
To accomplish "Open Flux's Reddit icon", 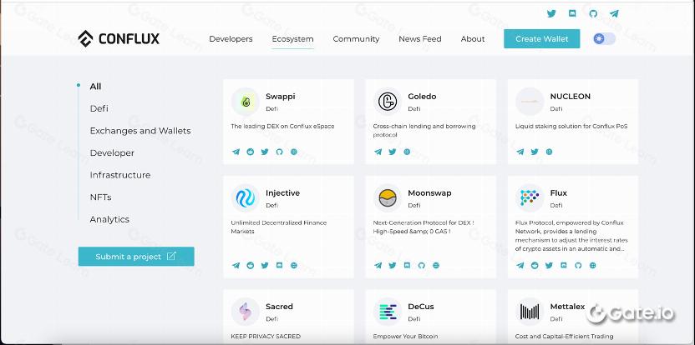I will pyautogui.click(x=535, y=265).
